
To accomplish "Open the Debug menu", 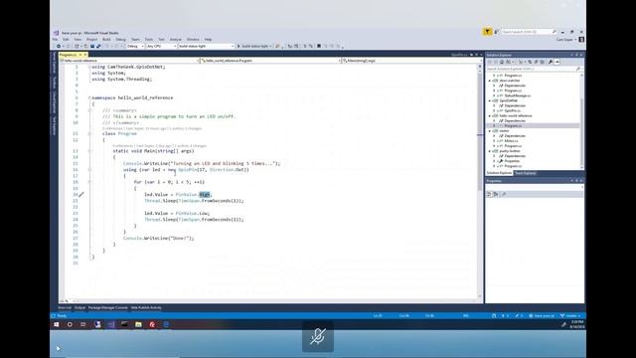I will (x=121, y=40).
